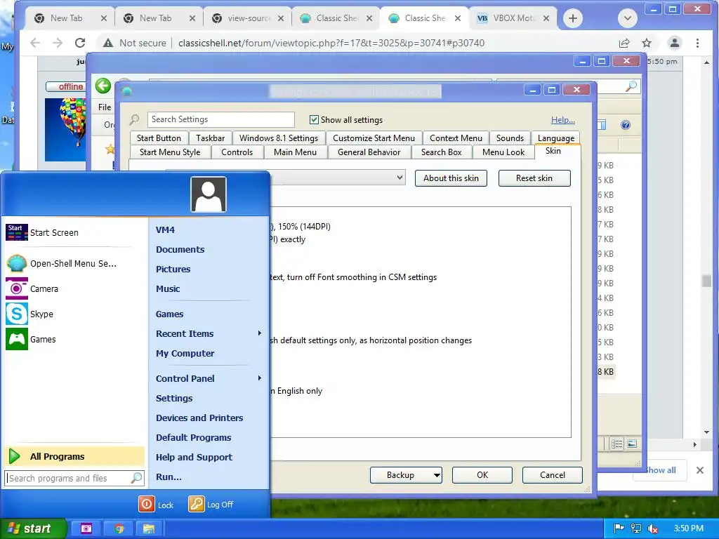Image resolution: width=719 pixels, height=539 pixels.
Task: Expand the Backup button dropdown arrow
Action: pyautogui.click(x=437, y=475)
